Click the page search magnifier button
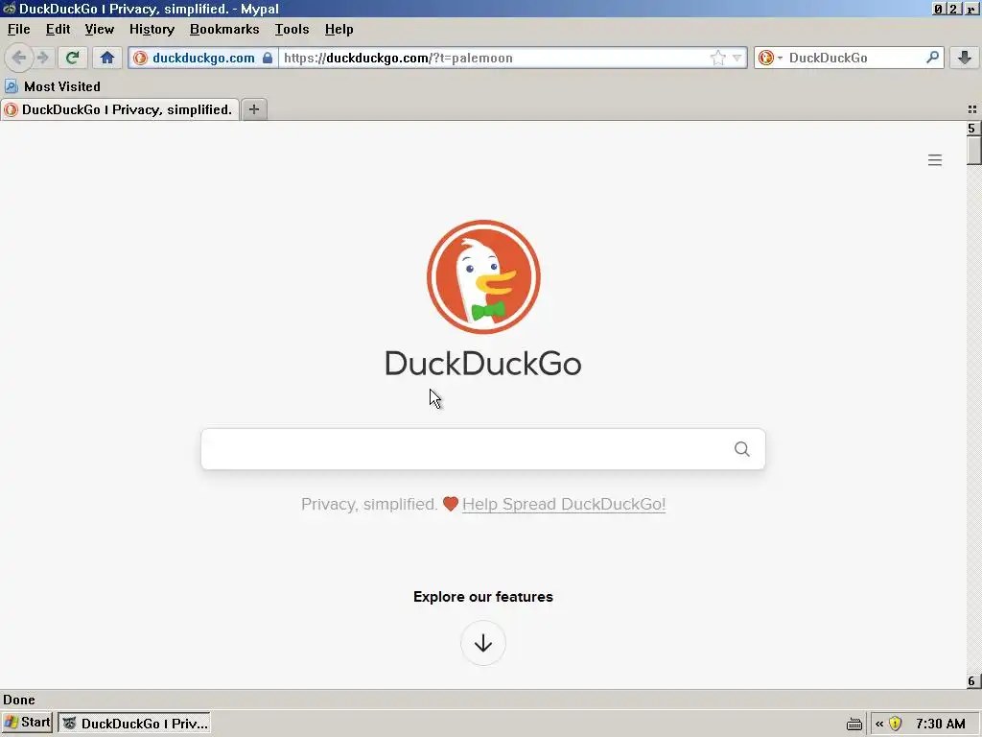 point(742,449)
